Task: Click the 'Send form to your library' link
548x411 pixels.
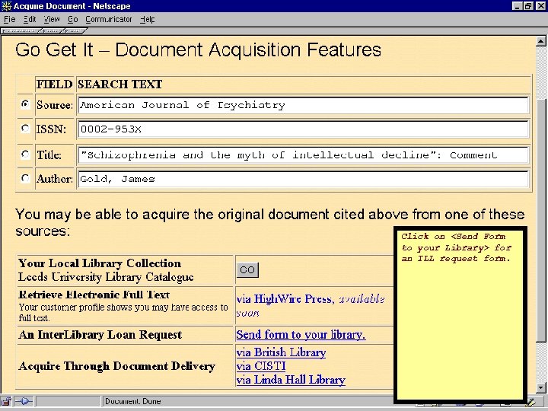Action: pyautogui.click(x=301, y=335)
